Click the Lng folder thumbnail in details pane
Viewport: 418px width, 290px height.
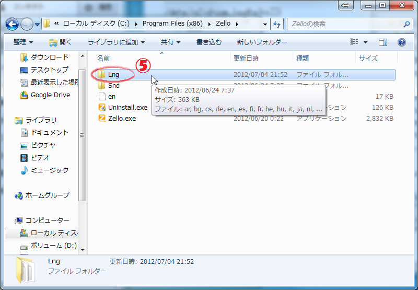coord(25,270)
